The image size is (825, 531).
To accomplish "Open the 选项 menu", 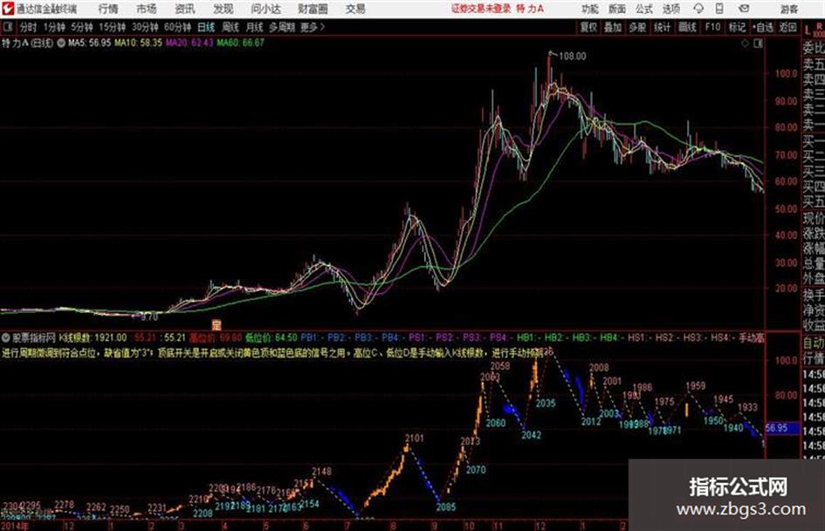I will point(670,9).
